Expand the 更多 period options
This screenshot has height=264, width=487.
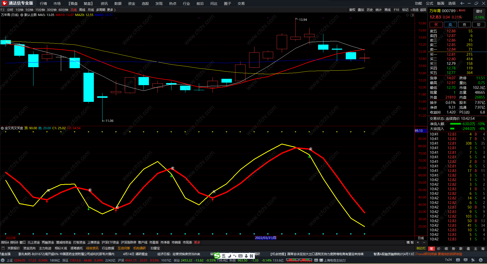tap(111, 10)
